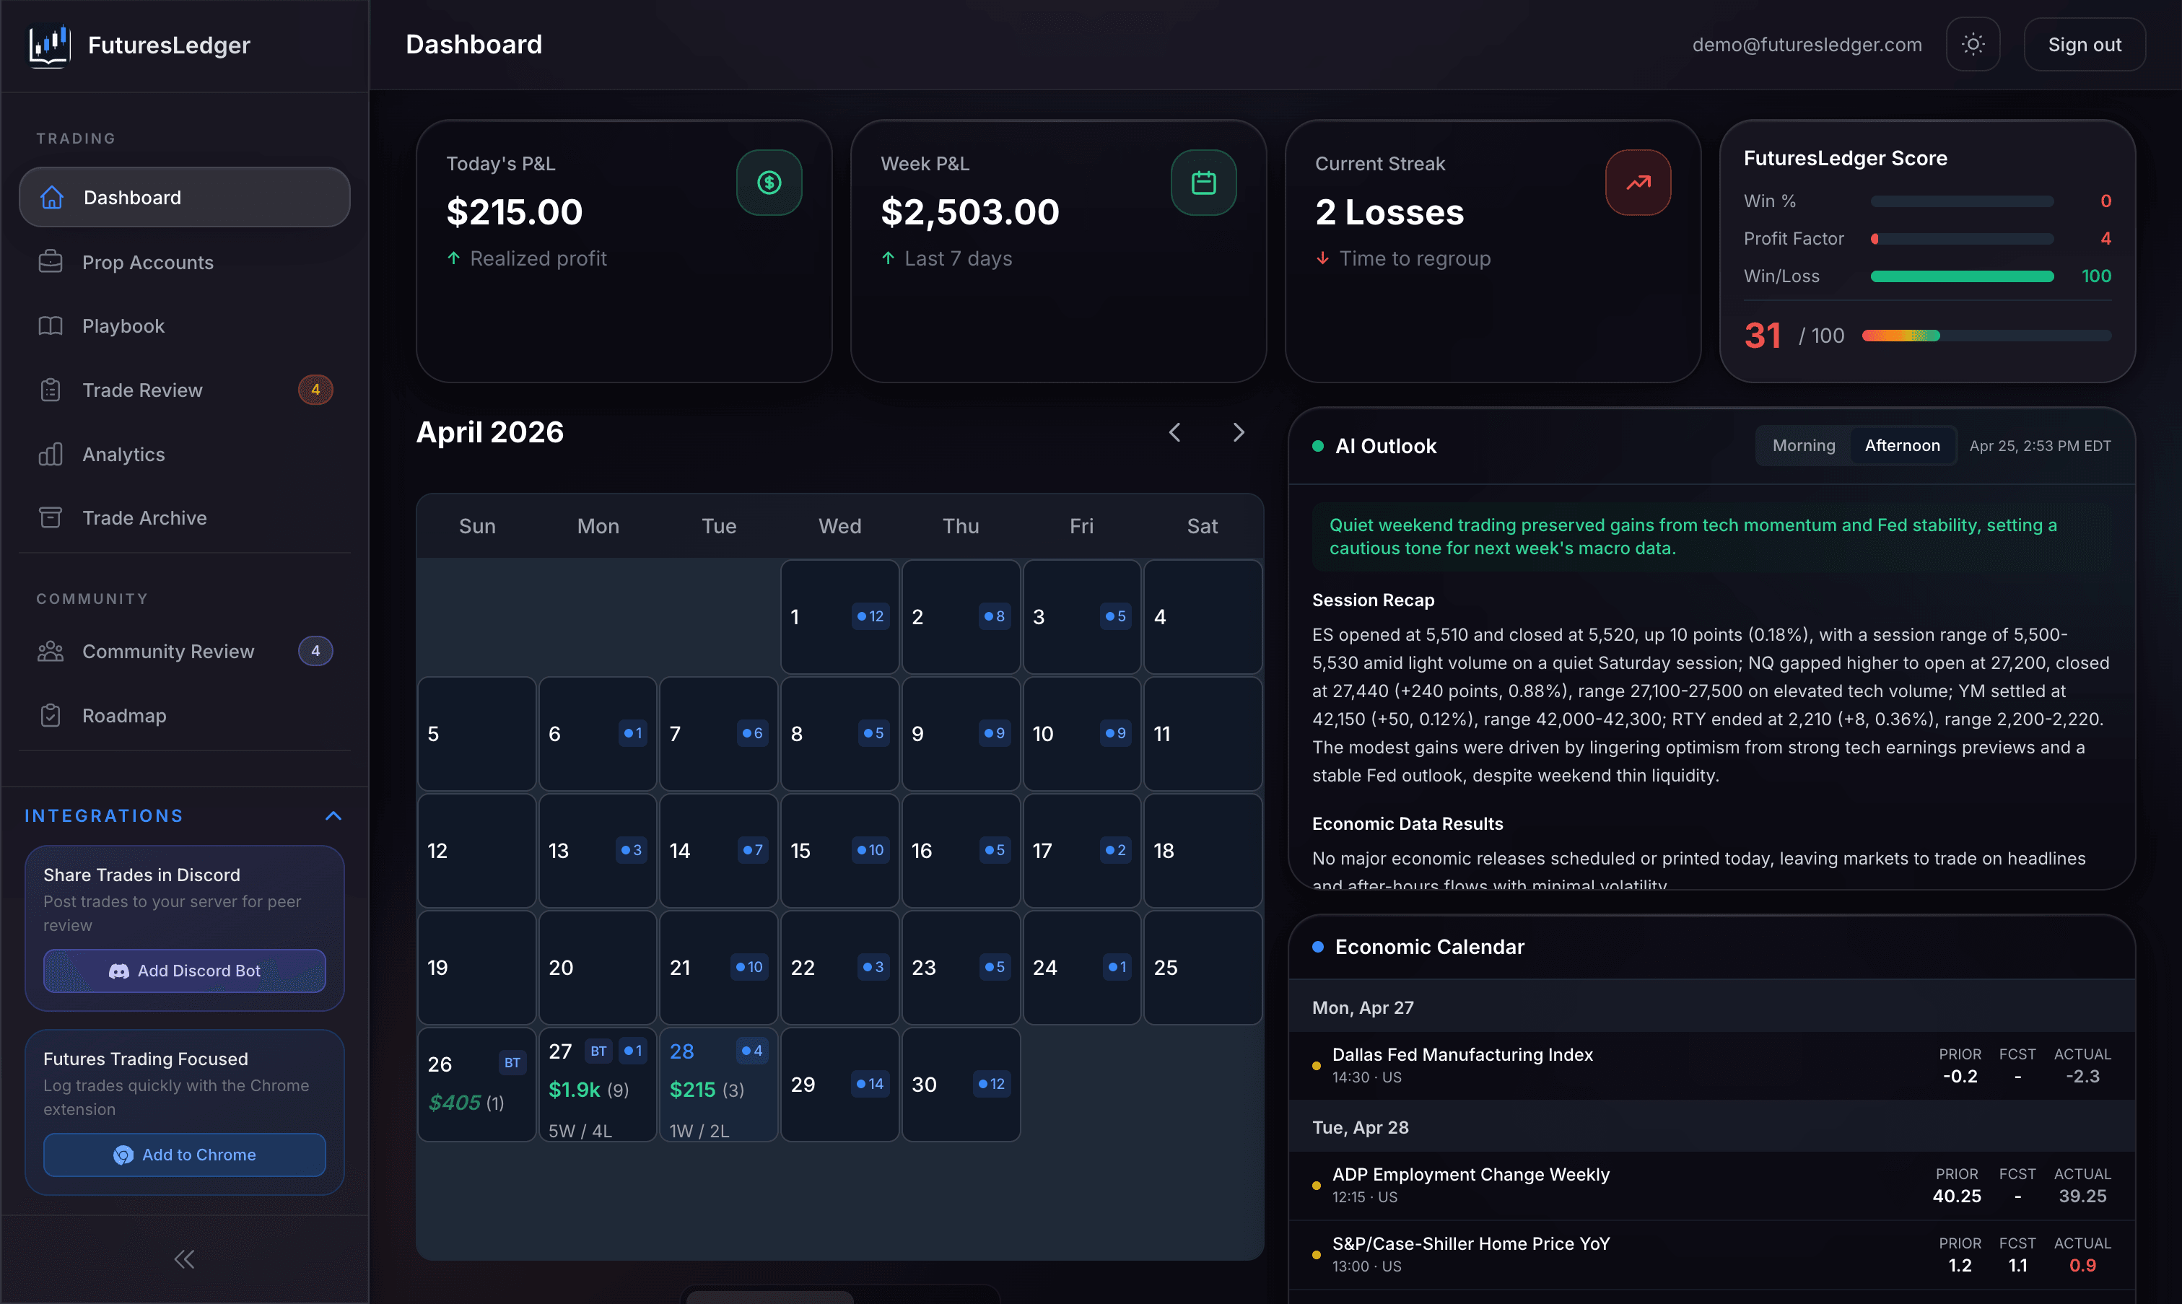
Task: Select April 15 calendar day
Action: [839, 851]
